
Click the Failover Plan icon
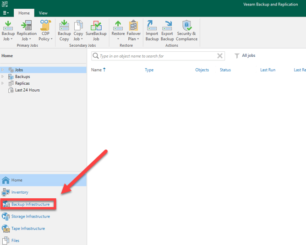point(133,25)
